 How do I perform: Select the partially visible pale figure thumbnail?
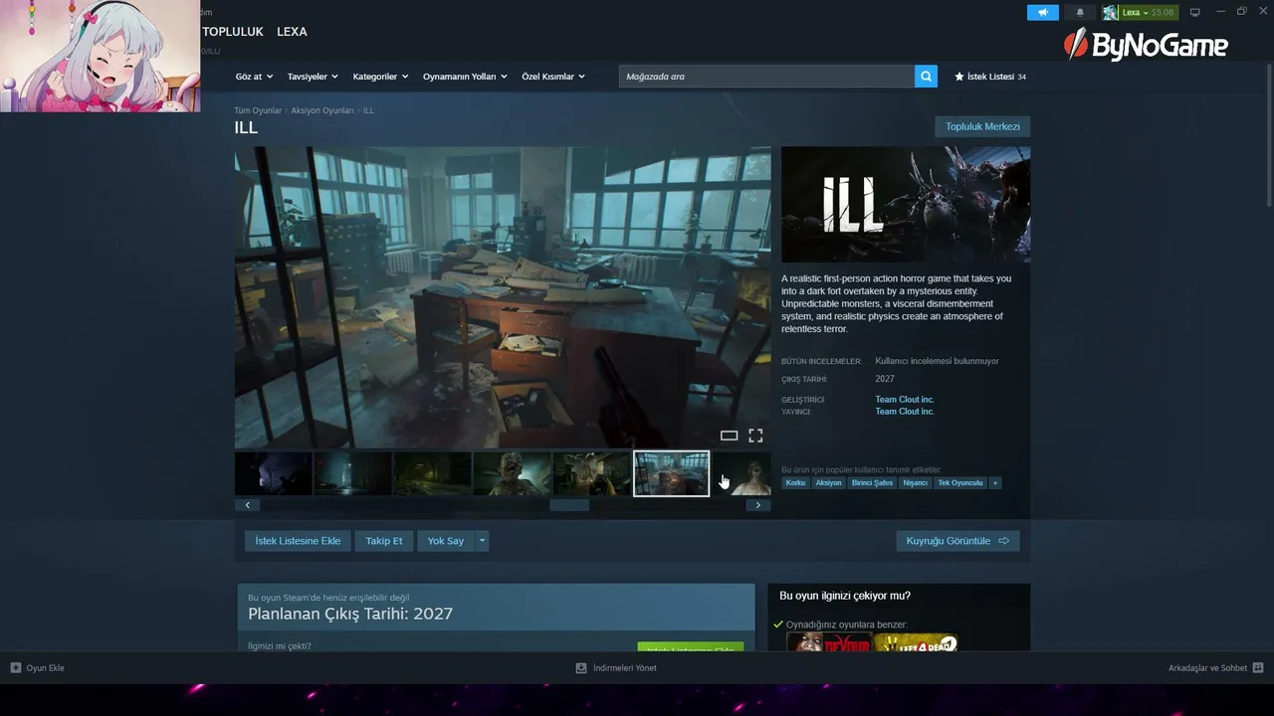pos(743,473)
